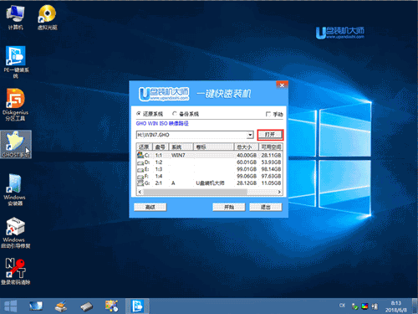
Task: Click the disk drive taskbar icon
Action: click(x=86, y=306)
